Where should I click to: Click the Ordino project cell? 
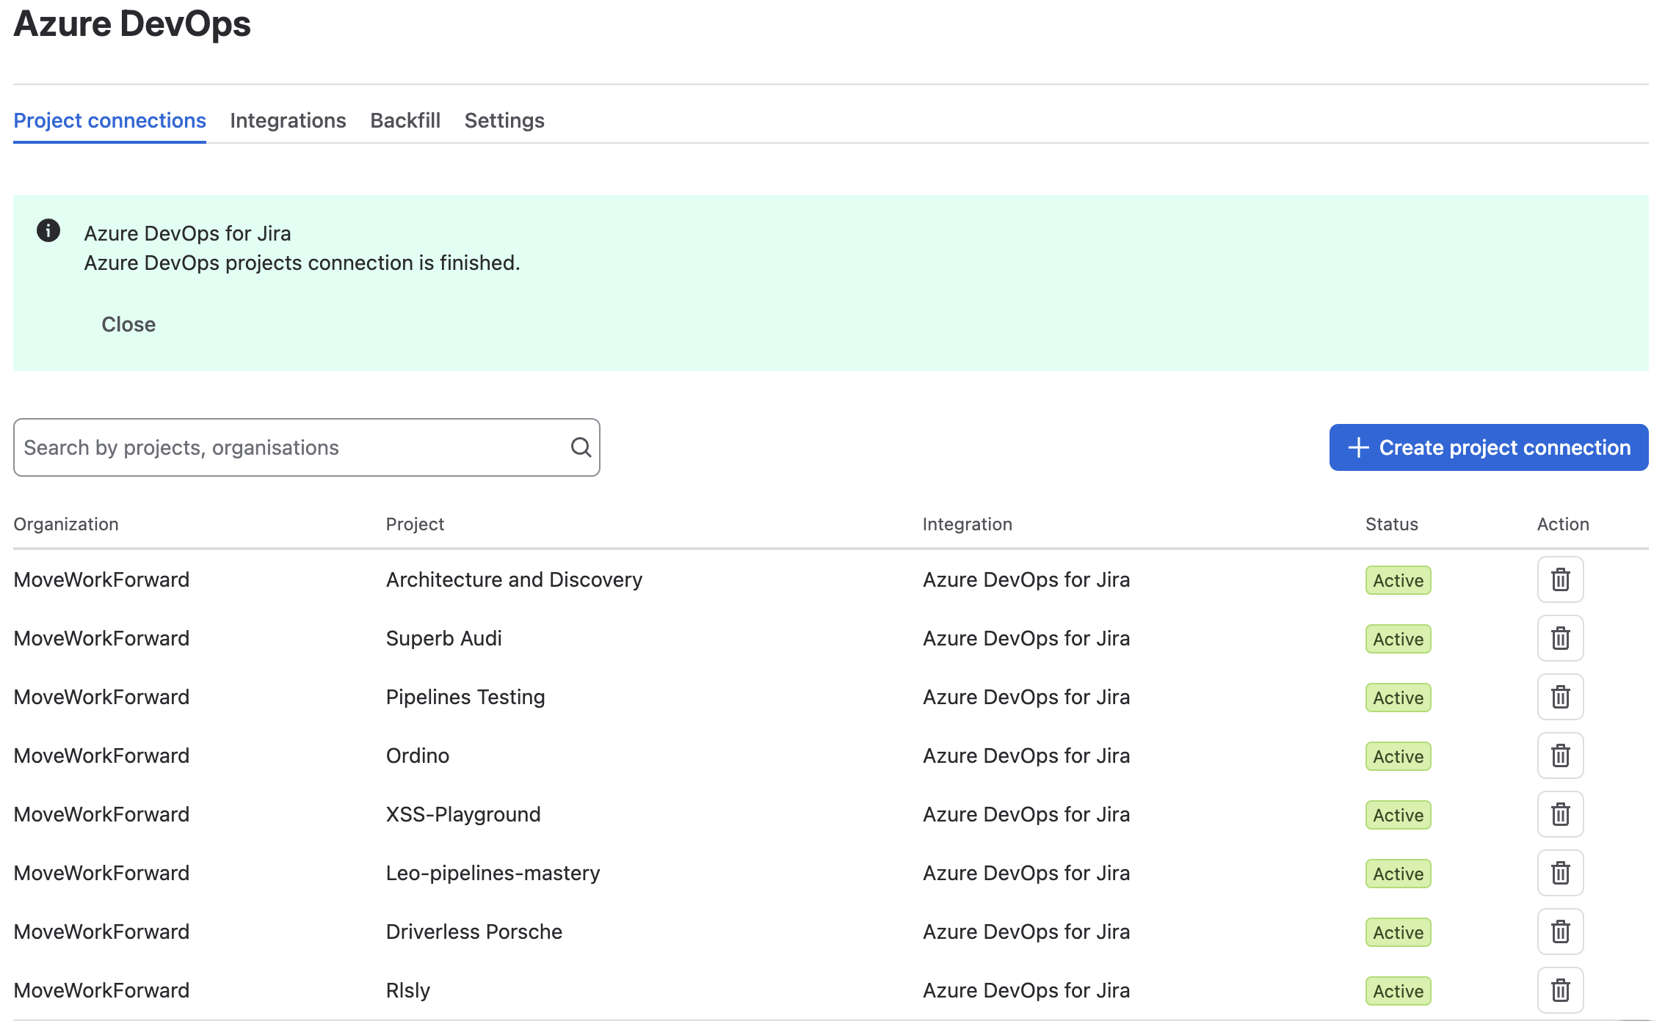coord(418,755)
